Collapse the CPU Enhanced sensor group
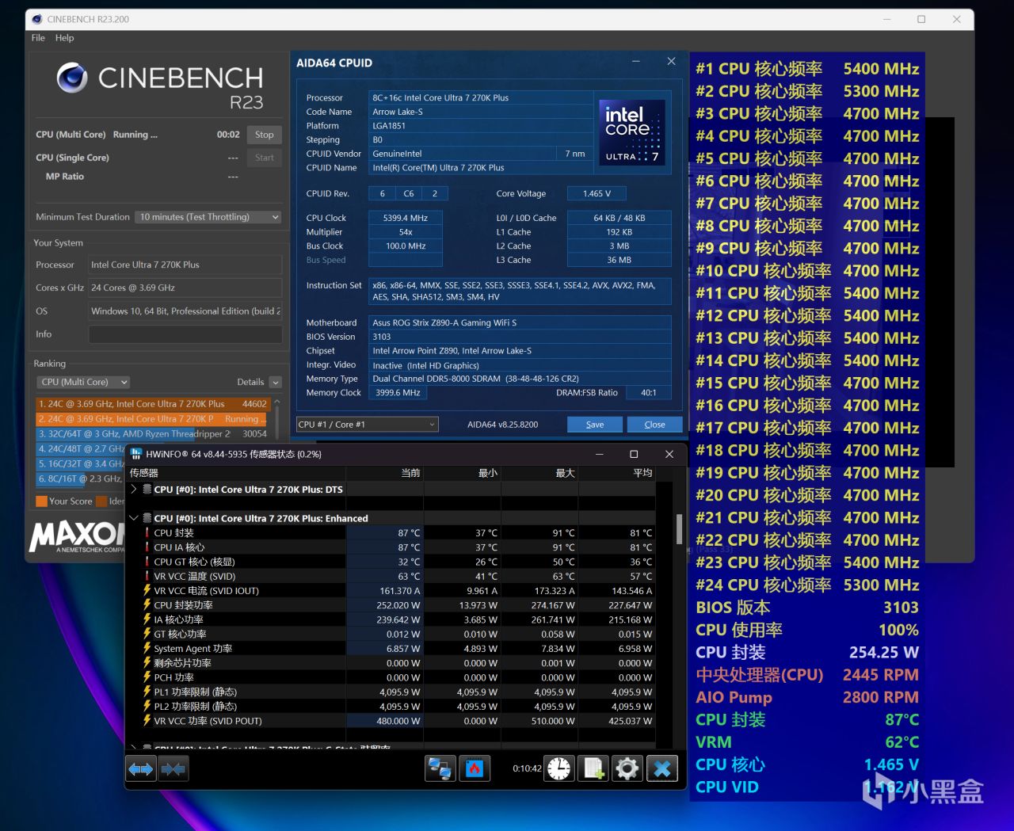This screenshot has width=1014, height=831. (133, 518)
